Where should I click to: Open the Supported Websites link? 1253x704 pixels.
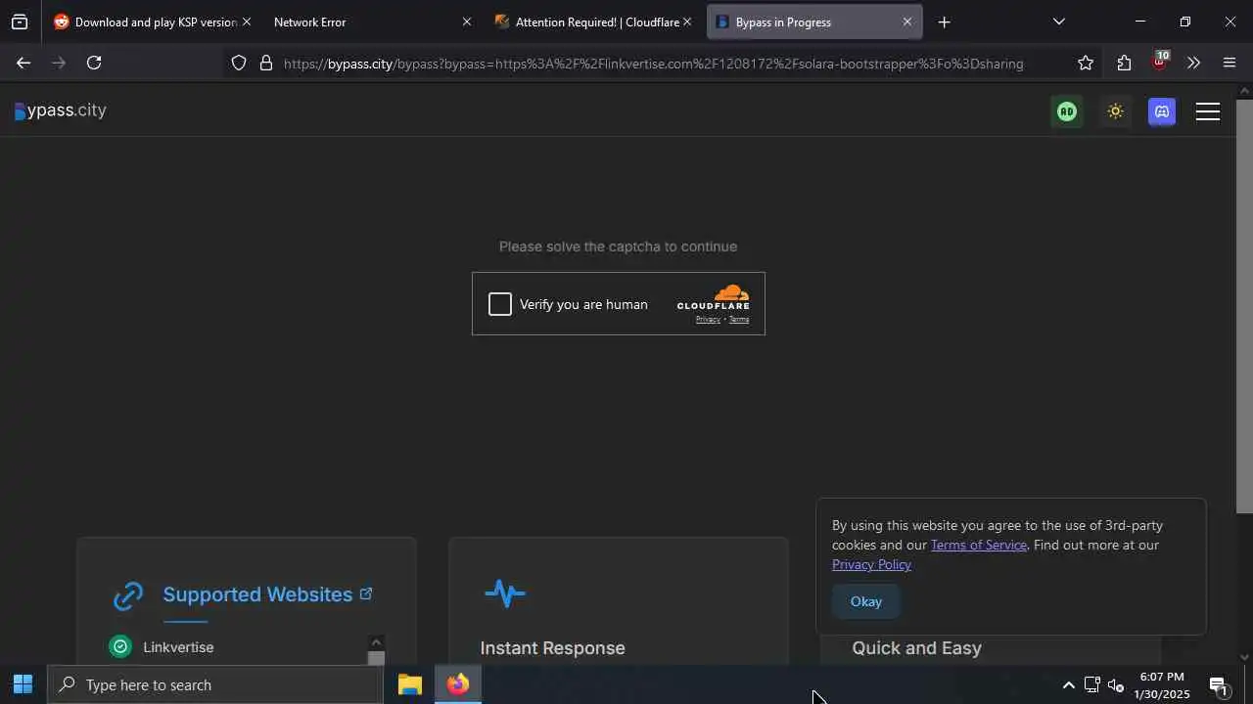(257, 594)
